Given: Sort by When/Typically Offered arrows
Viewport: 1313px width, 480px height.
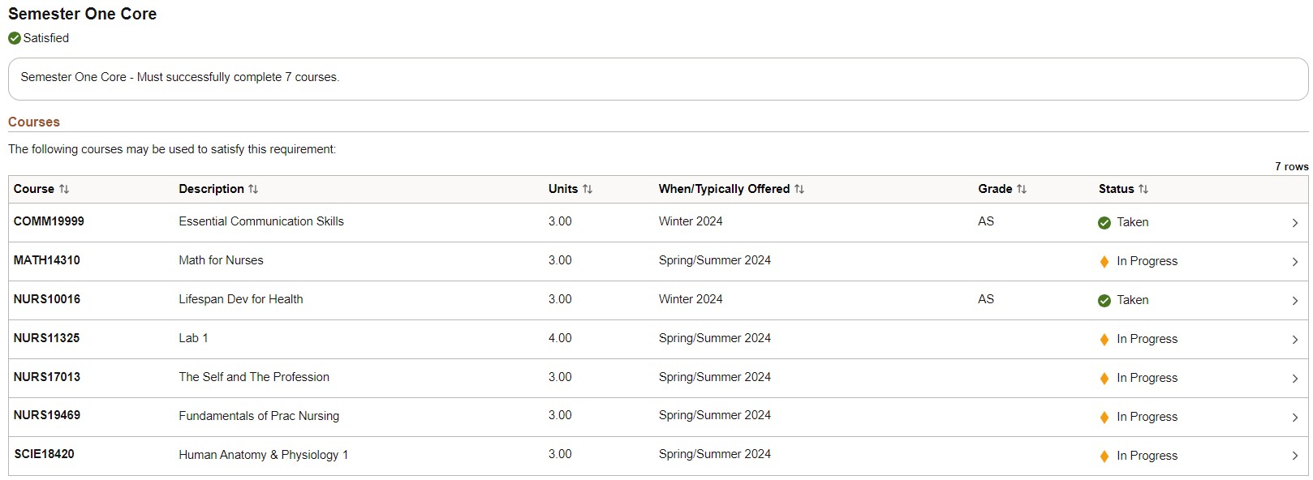Looking at the screenshot, I should (x=799, y=189).
